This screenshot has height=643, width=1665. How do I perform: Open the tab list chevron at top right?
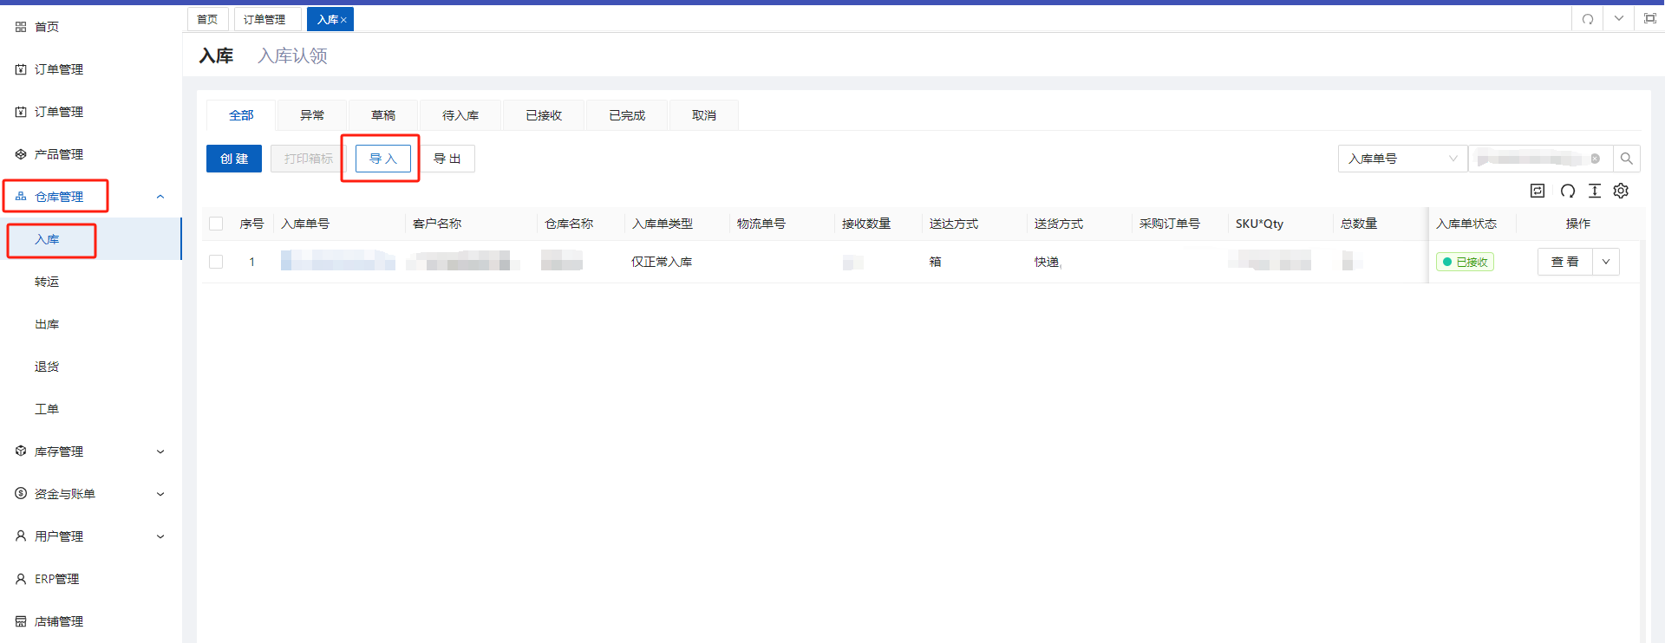(x=1619, y=18)
